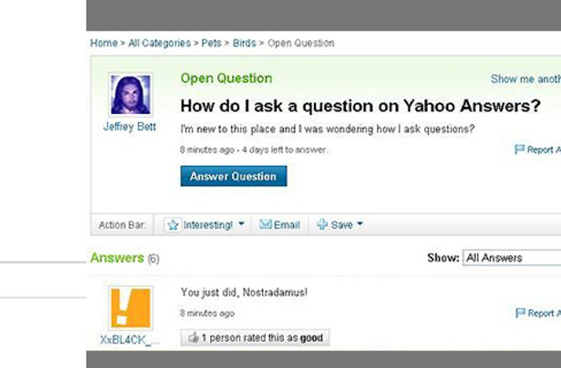Click the Email envelope icon

(266, 224)
